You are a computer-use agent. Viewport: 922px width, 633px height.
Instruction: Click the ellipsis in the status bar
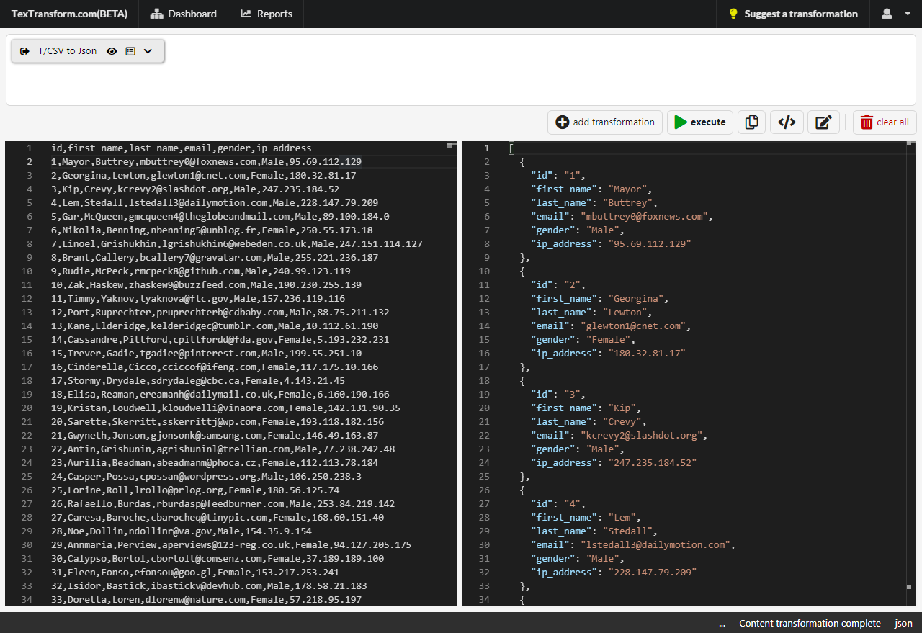pyautogui.click(x=722, y=624)
